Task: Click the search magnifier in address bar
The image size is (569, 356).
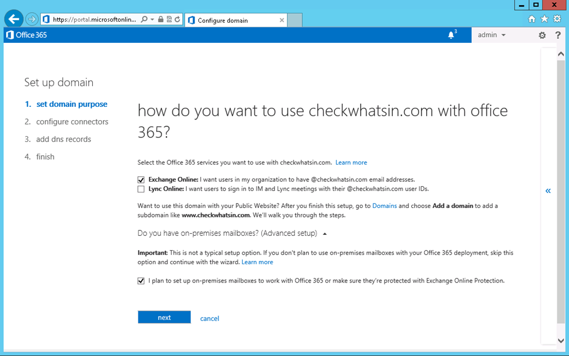Action: pyautogui.click(x=144, y=19)
